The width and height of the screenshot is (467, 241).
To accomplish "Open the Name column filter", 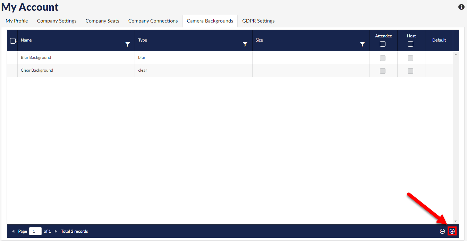I will pyautogui.click(x=128, y=44).
